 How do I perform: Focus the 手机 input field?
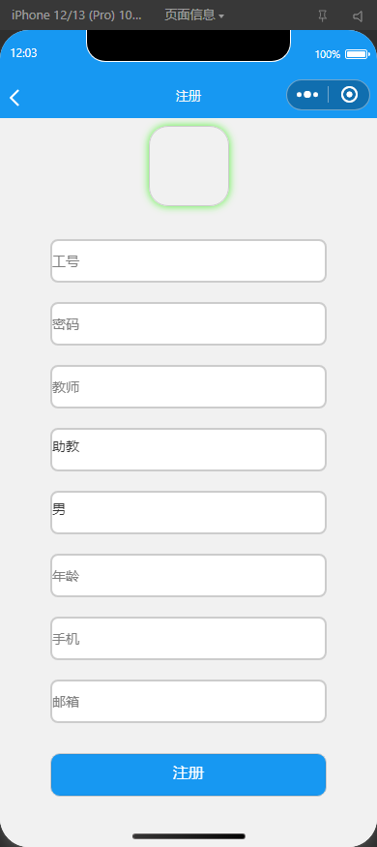pyautogui.click(x=188, y=638)
